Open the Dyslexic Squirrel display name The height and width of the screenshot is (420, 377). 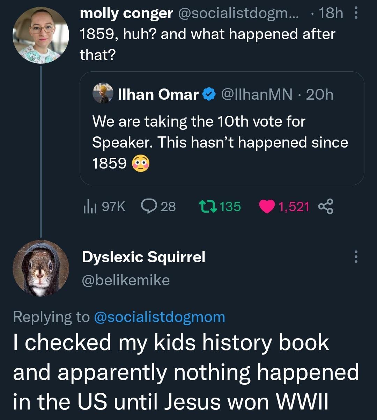coord(143,257)
